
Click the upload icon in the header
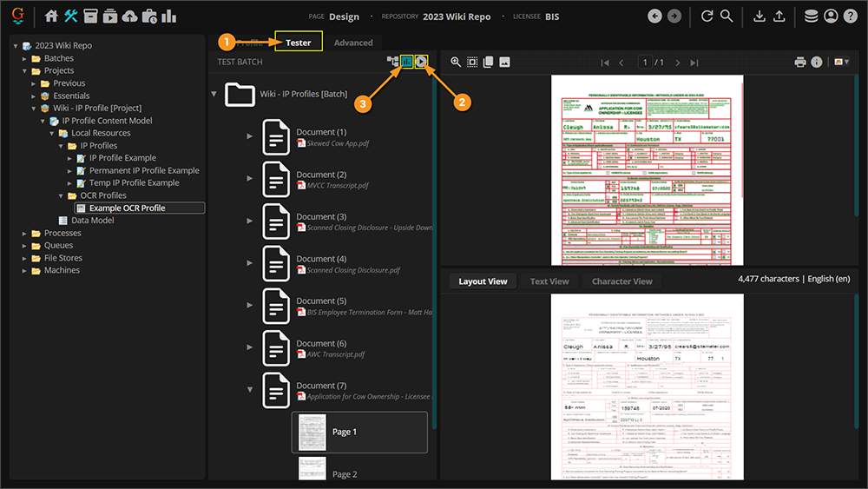[x=779, y=17]
